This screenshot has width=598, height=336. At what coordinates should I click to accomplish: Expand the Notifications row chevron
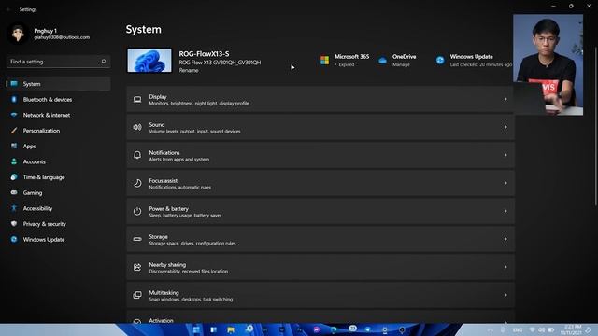coord(505,155)
